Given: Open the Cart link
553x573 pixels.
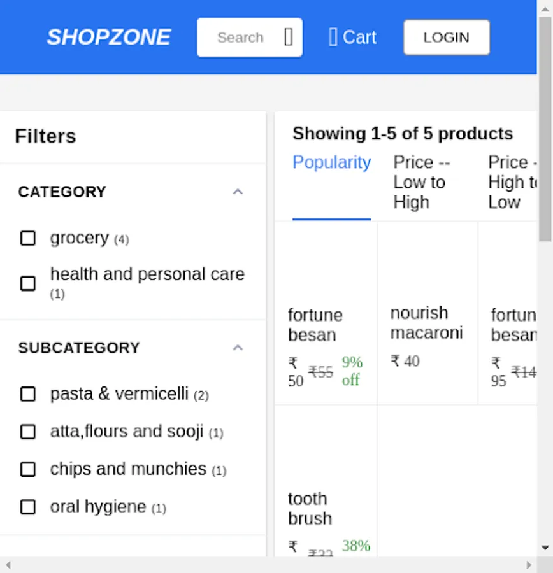Looking at the screenshot, I should point(359,38).
